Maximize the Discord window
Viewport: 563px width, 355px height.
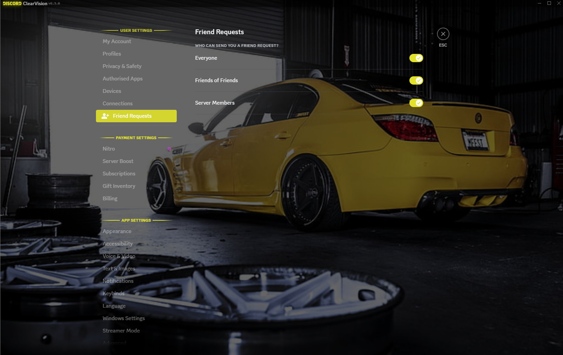point(549,3)
